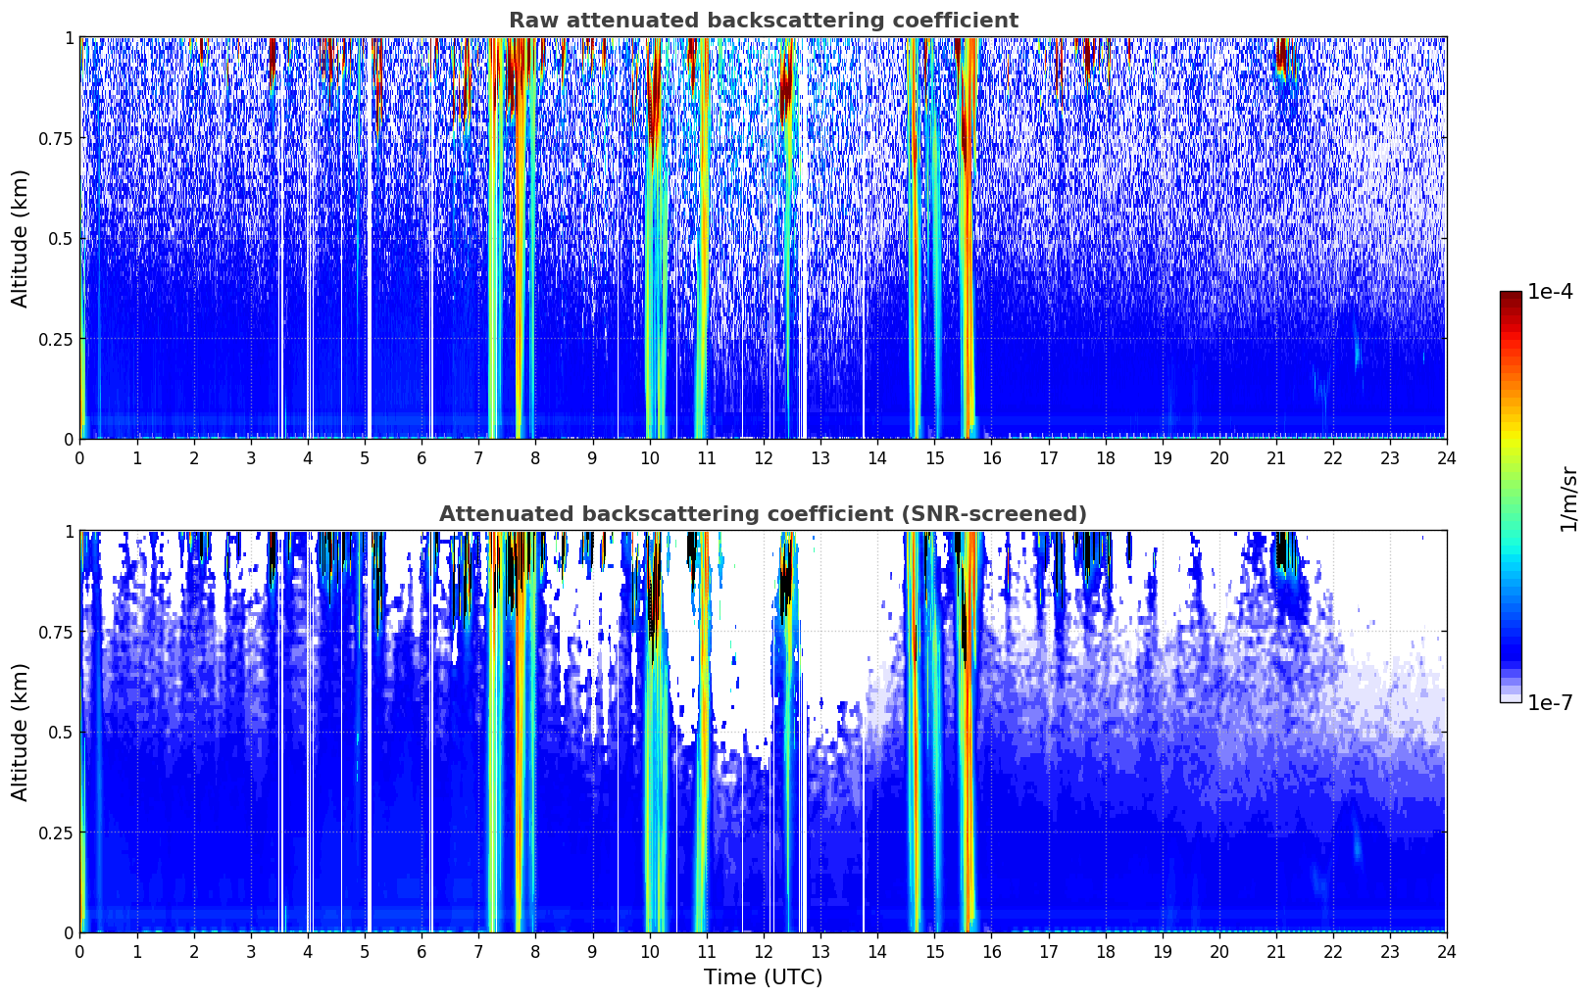Click the "1e-4" colorbar maximum label
1589x999 pixels.
(1550, 292)
